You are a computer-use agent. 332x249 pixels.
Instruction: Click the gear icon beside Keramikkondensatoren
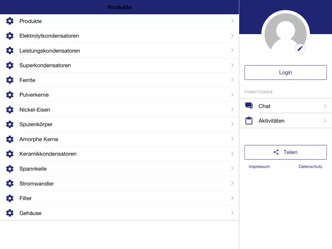click(x=10, y=154)
